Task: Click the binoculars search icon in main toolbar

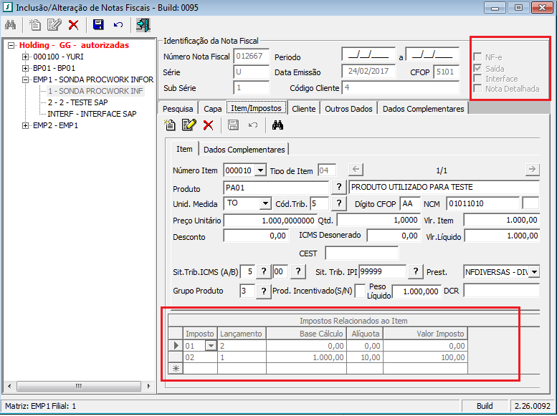Action: (11, 25)
